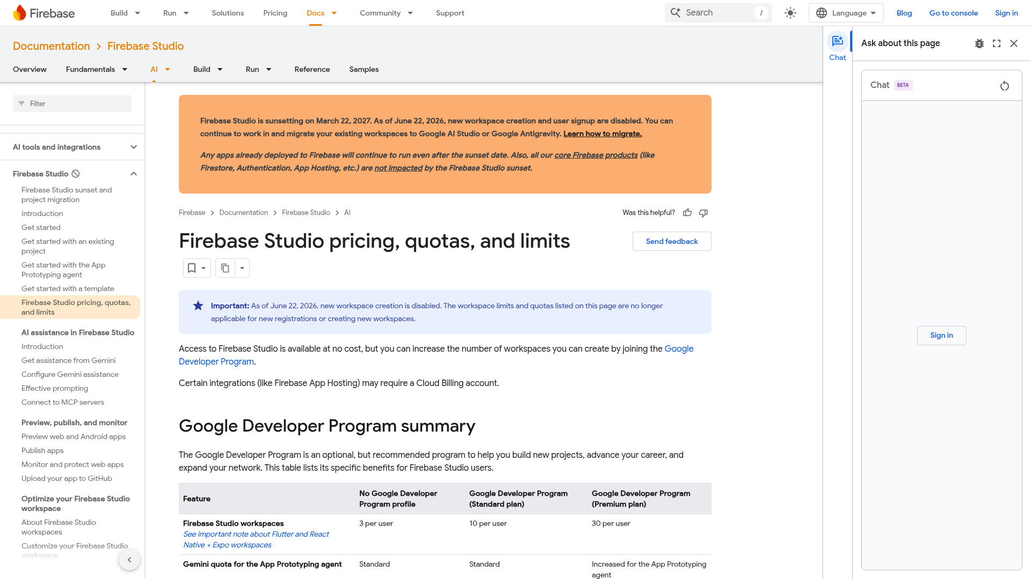
Task: Switch to the Samples tab
Action: pos(364,69)
